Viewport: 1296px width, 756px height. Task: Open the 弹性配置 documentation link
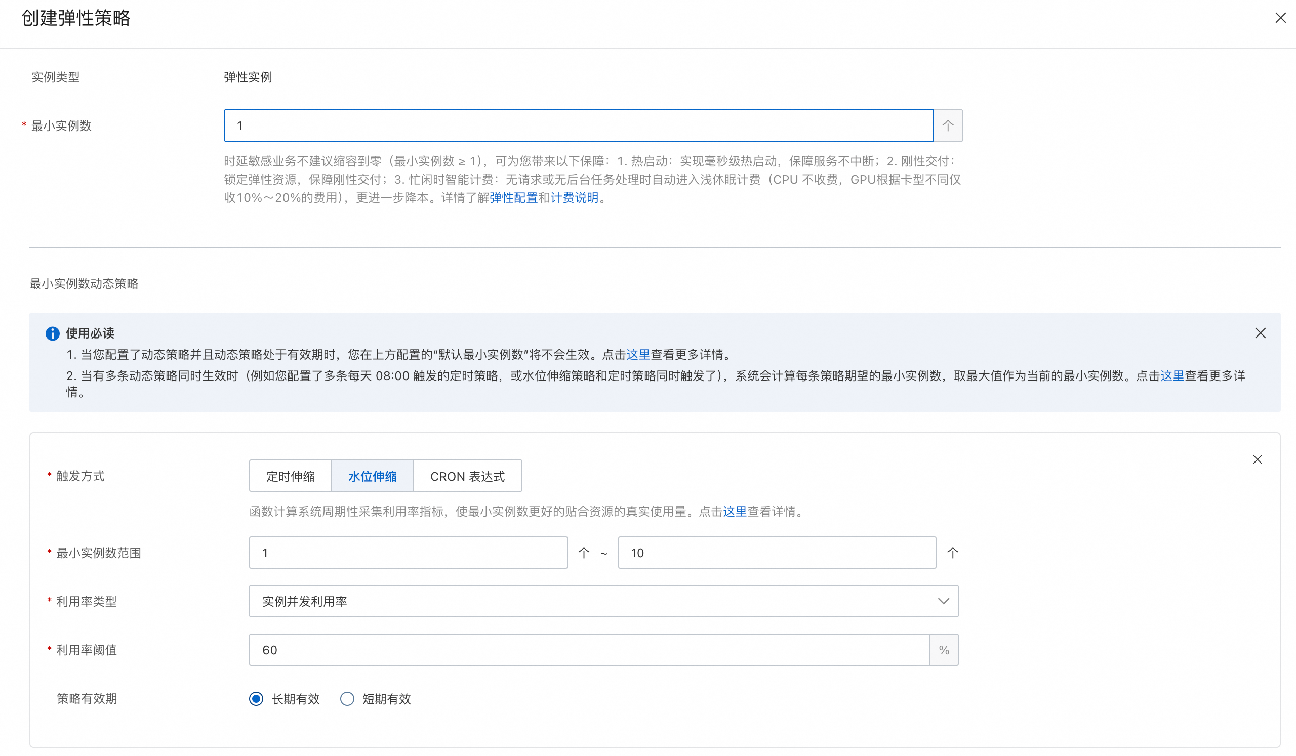(513, 198)
